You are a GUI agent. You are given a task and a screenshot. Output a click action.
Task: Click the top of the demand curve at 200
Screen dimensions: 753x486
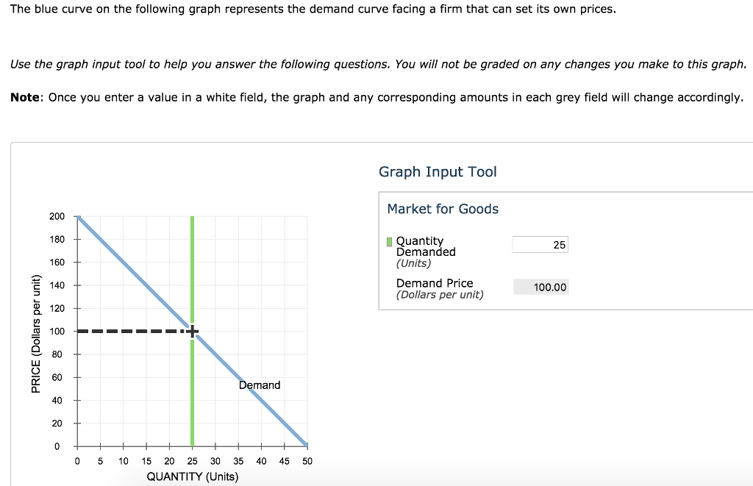(x=78, y=216)
